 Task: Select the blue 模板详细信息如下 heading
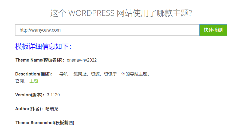click(x=43, y=46)
